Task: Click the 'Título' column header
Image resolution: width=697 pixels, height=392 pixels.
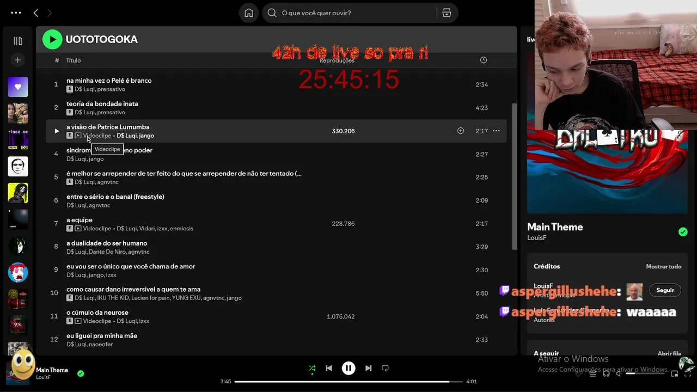Action: (74, 60)
